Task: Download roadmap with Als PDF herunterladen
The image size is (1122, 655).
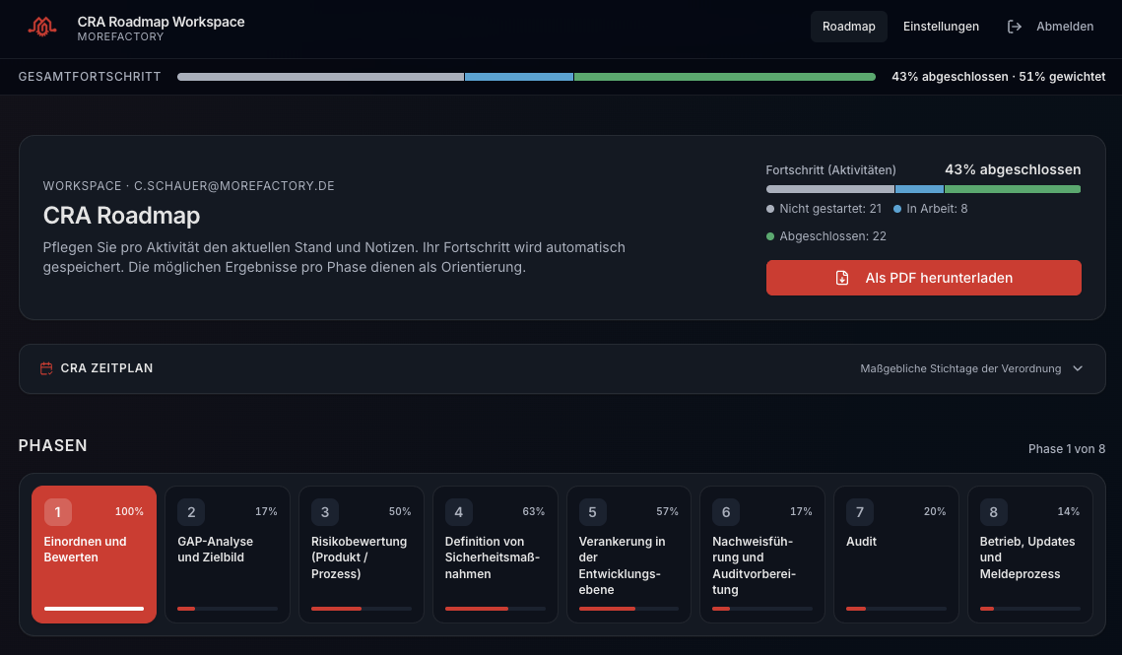Action: click(924, 278)
